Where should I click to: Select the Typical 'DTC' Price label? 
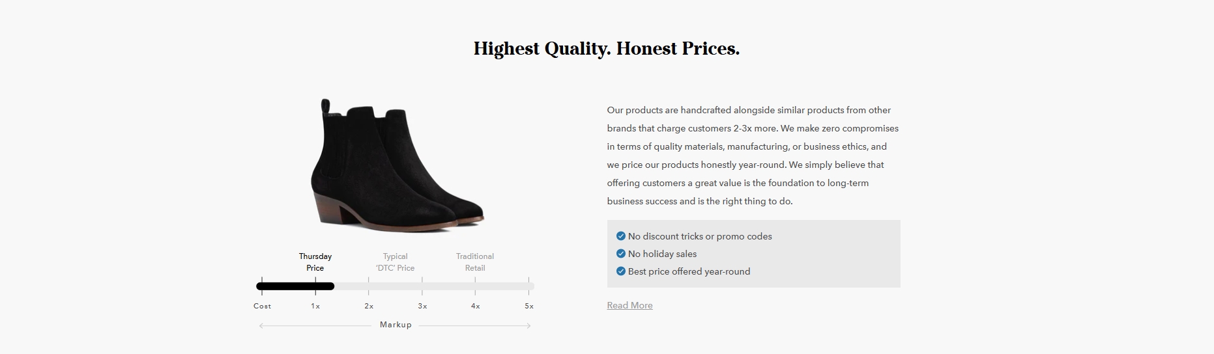coord(395,262)
